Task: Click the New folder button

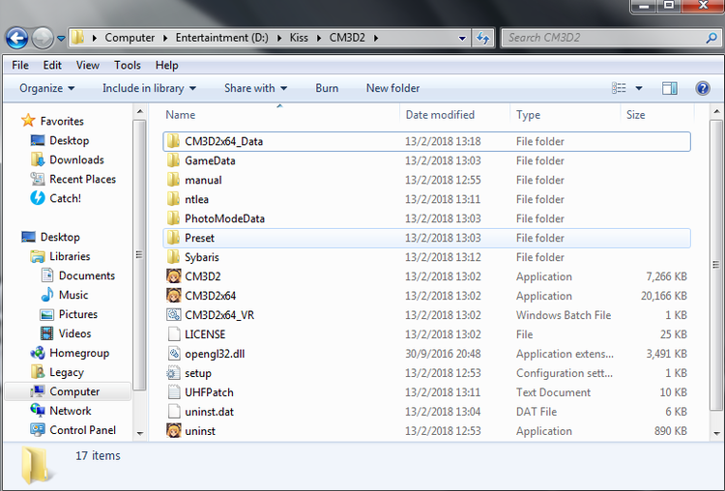Action: 392,88
